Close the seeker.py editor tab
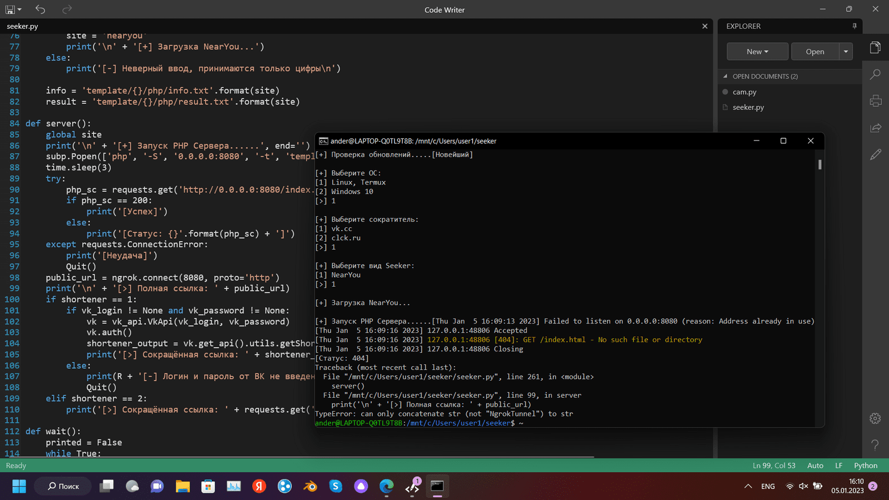 click(705, 26)
